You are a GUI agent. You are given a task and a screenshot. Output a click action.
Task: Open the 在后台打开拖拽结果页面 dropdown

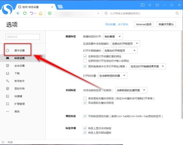148,66
